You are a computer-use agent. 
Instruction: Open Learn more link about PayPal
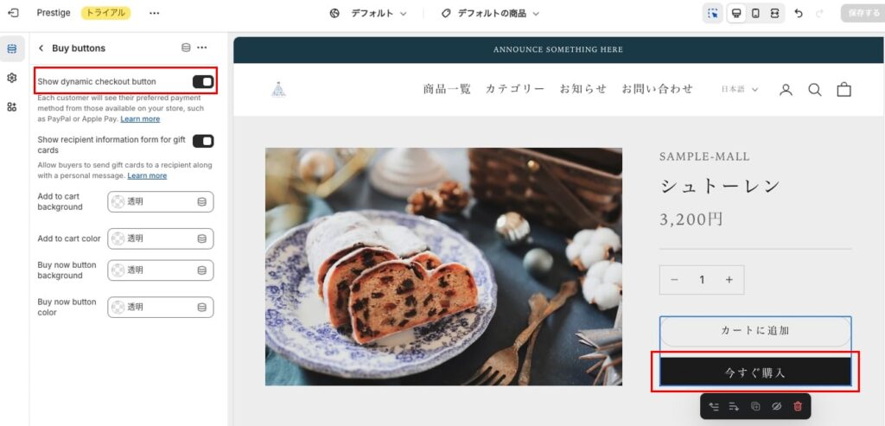[140, 119]
